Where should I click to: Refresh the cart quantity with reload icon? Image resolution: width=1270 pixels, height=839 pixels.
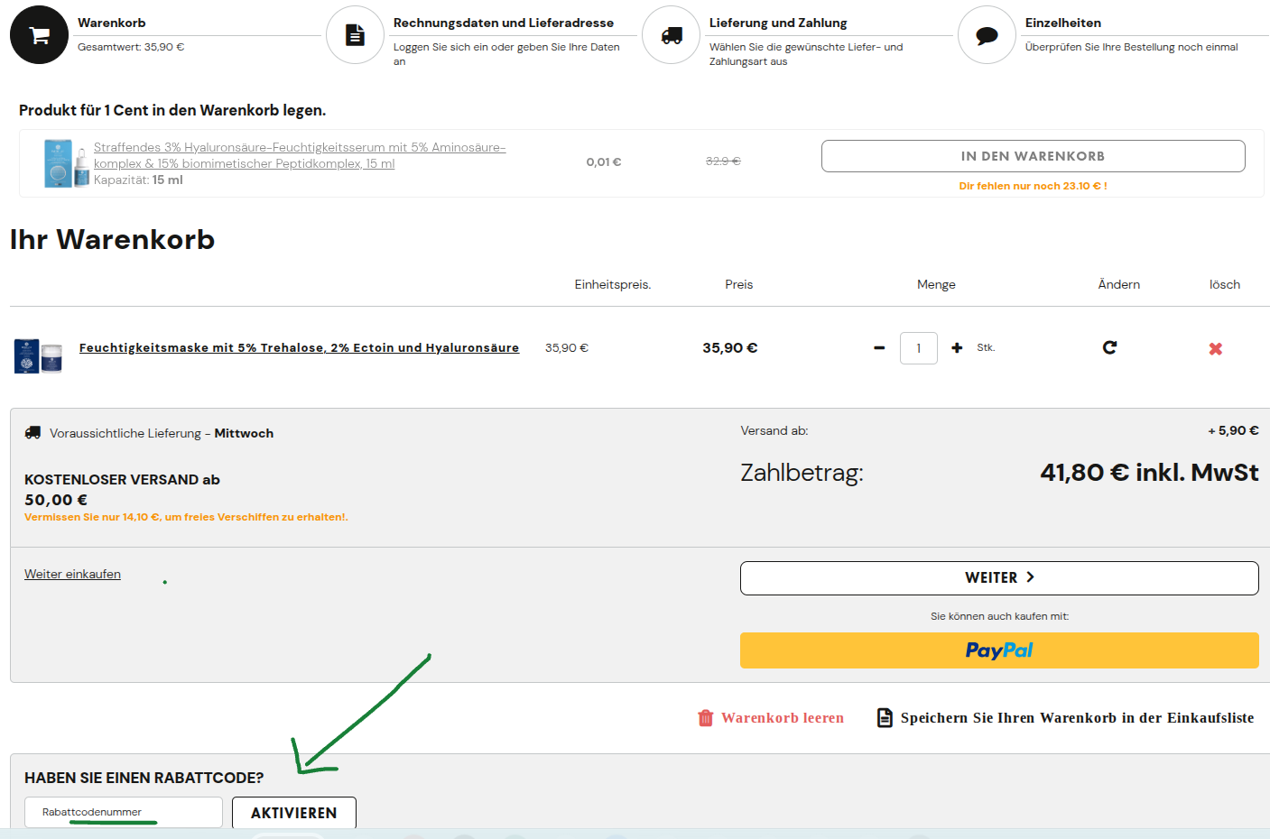click(x=1109, y=347)
